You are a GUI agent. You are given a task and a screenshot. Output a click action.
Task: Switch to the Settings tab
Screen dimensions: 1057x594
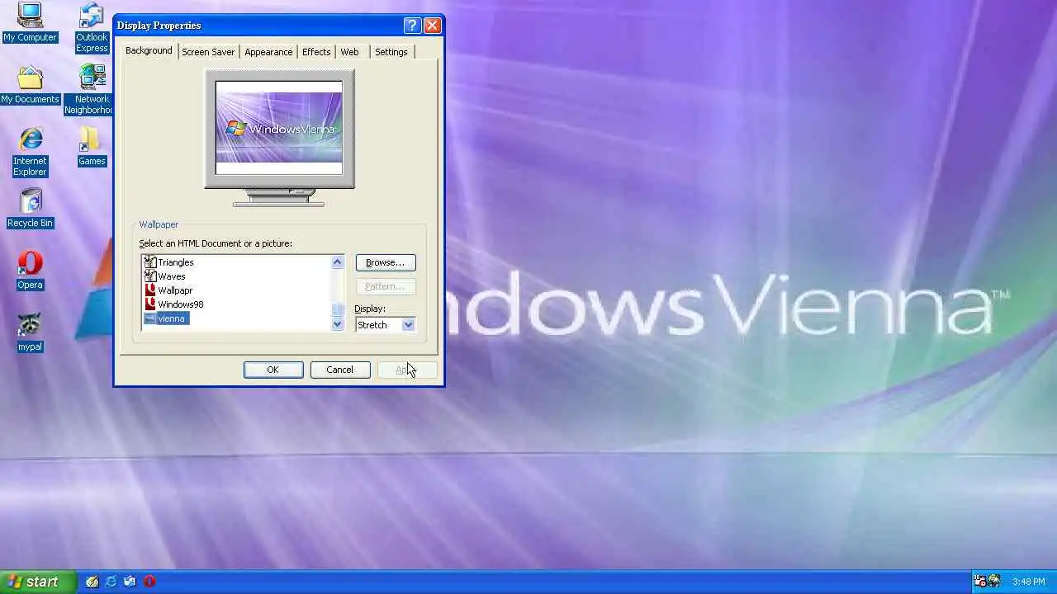391,52
